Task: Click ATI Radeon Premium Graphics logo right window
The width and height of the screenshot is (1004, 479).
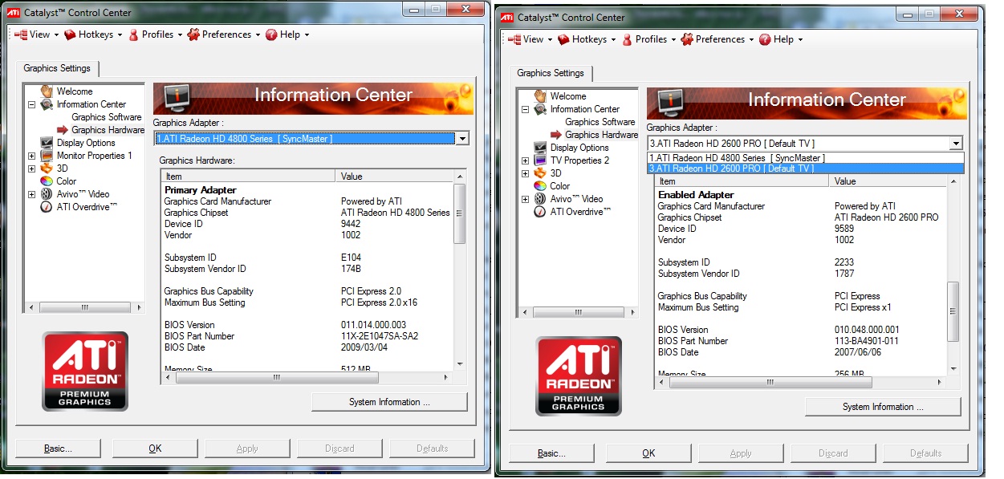Action: tap(579, 376)
